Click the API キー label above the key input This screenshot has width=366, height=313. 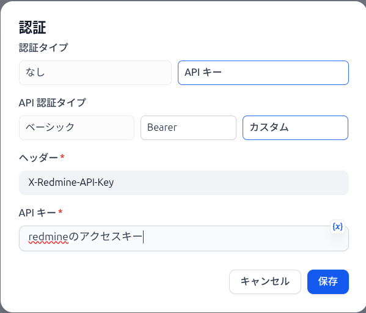coord(37,213)
